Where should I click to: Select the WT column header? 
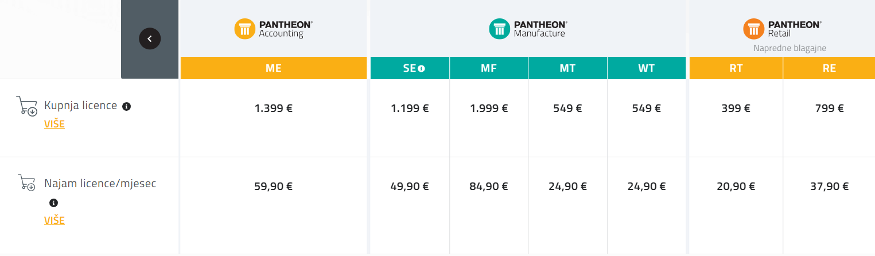(647, 68)
